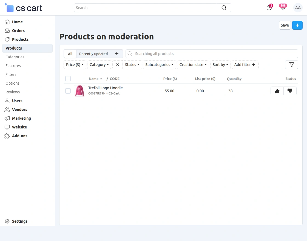
Task: Sort by Name using the column arrow
Action: [x=101, y=79]
